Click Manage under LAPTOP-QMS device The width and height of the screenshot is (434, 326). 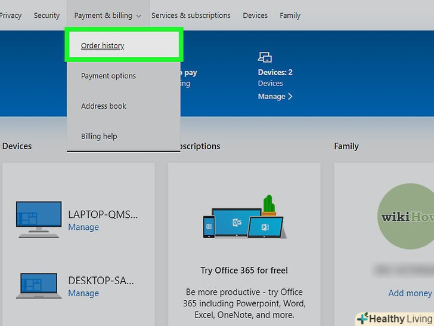[83, 227]
